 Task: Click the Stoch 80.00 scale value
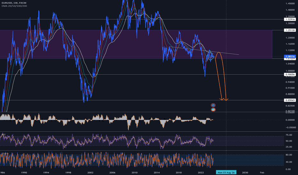coord(289,155)
